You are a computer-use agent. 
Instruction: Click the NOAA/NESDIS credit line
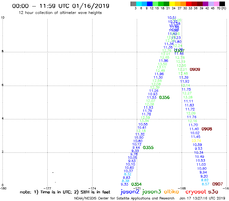(x=124, y=199)
